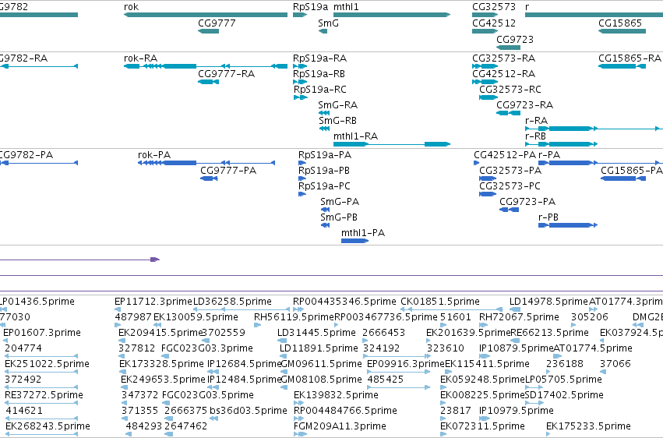Select the SmG gene label
Screen dimensions: 663x438
pos(328,23)
